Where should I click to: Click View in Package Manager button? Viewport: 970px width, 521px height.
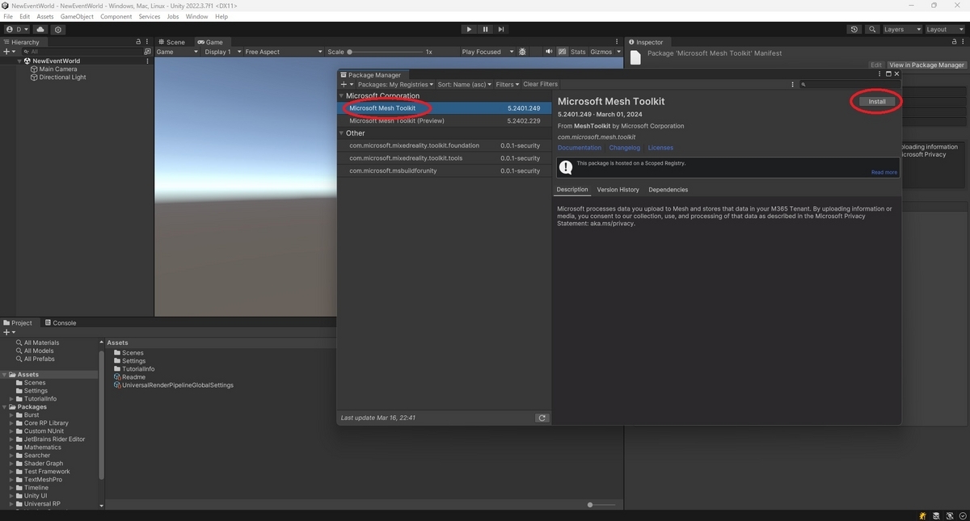[x=926, y=65]
